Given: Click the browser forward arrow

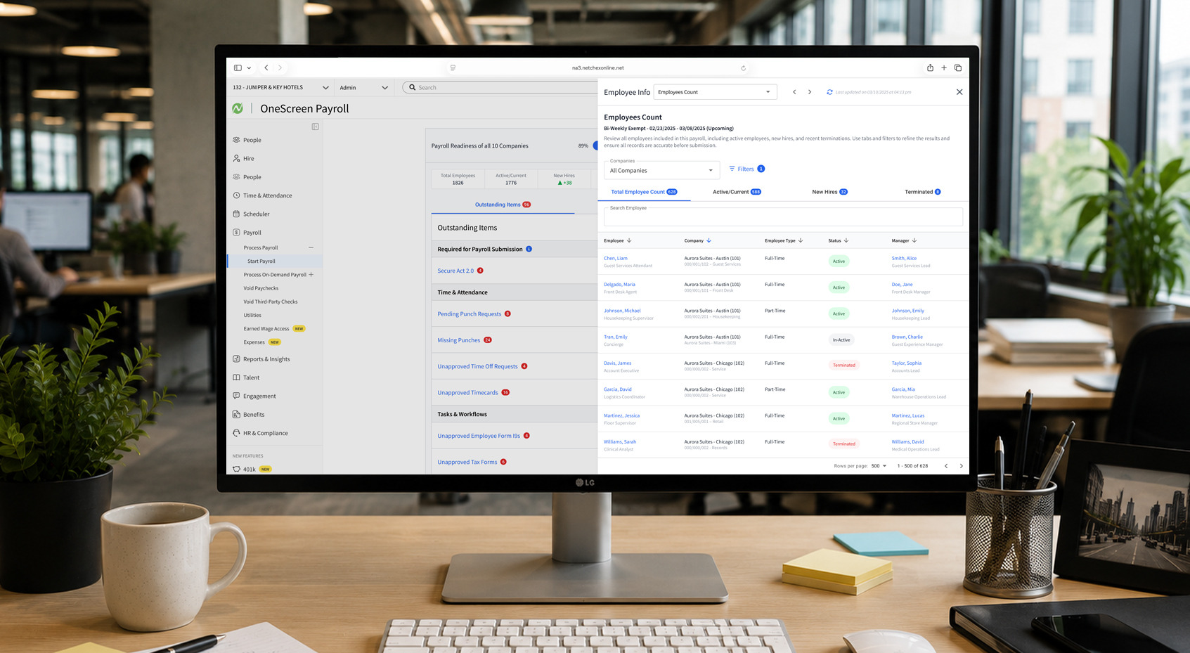Looking at the screenshot, I should tap(280, 68).
